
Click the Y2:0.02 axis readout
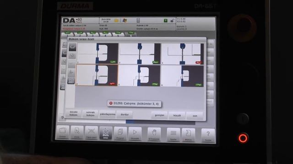click(181, 21)
